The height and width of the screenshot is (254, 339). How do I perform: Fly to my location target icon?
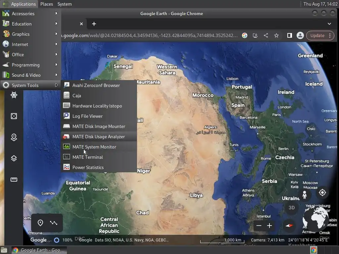[x=322, y=192]
